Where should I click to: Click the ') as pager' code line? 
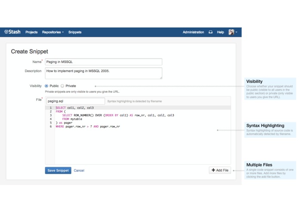click(x=64, y=123)
